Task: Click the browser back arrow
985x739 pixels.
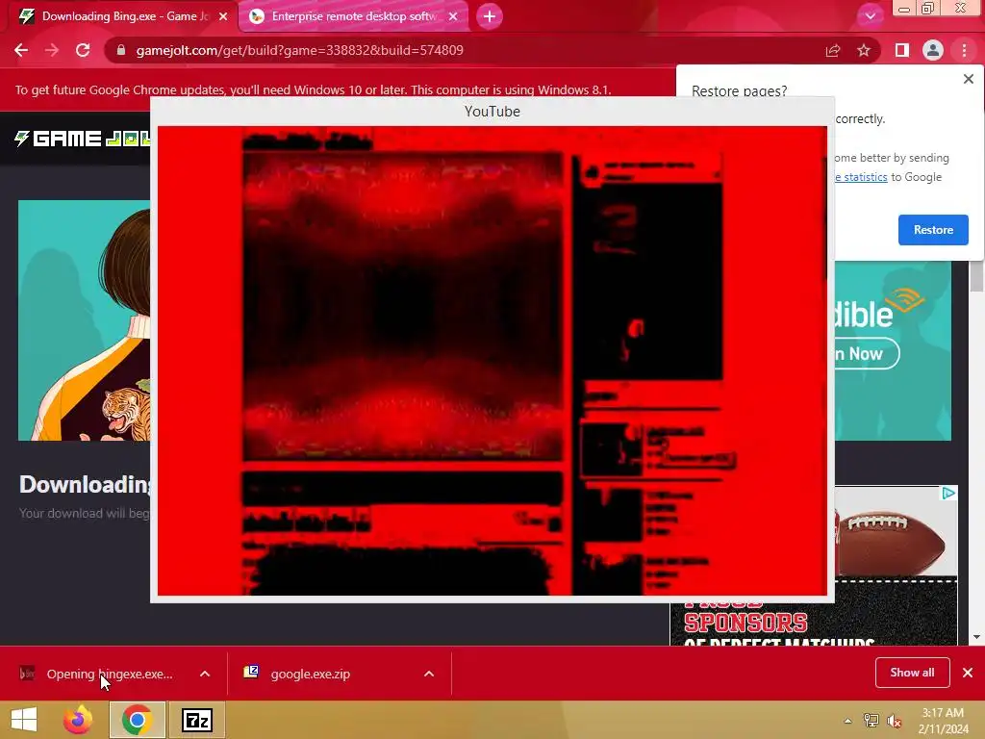Action: [21, 50]
